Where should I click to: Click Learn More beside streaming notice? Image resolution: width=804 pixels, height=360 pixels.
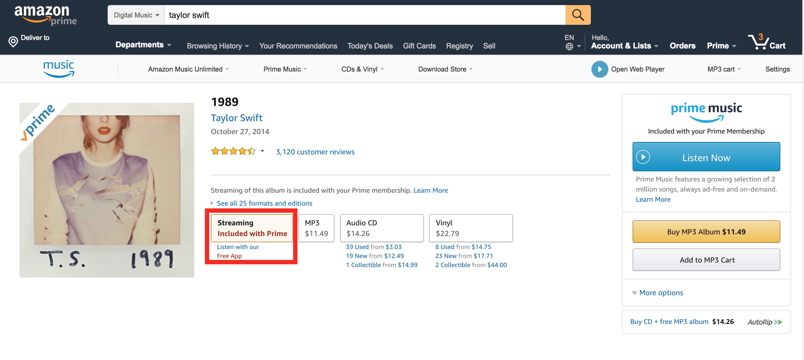(430, 190)
